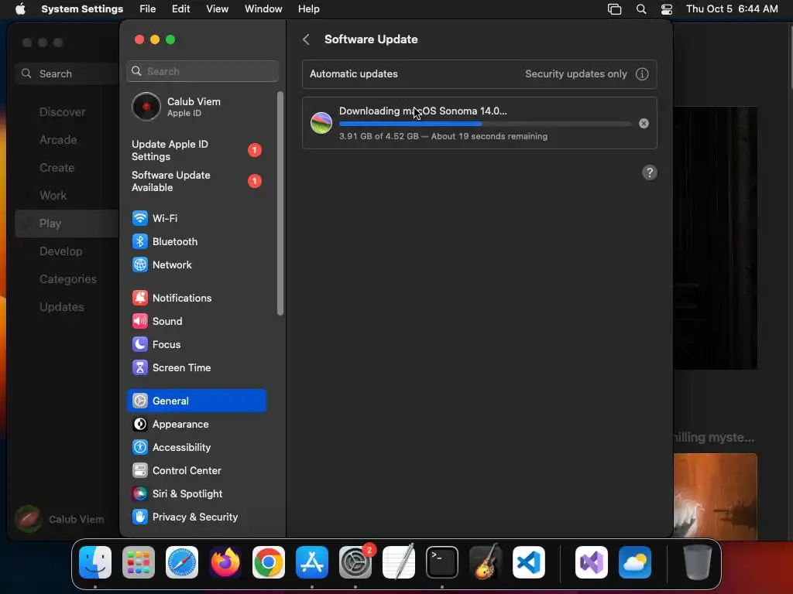Screen dimensions: 793x594
Task: Select Categories in App Store sidebar
Action: point(68,279)
